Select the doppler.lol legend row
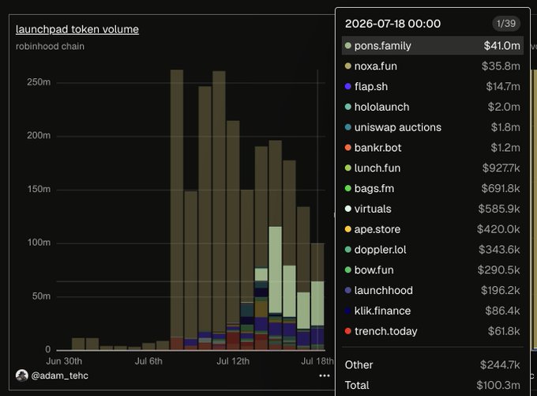537x396 pixels. [x=433, y=250]
